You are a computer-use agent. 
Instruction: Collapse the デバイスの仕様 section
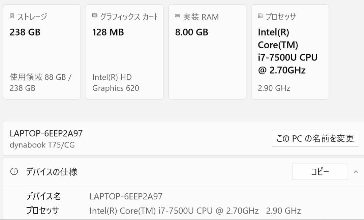click(356, 171)
